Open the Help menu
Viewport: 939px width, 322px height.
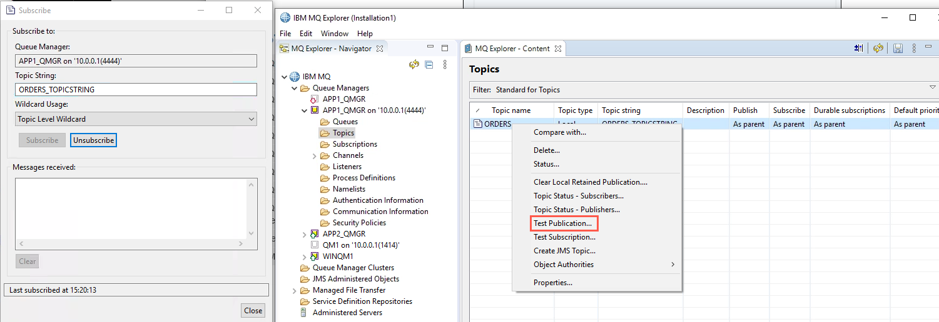click(365, 34)
